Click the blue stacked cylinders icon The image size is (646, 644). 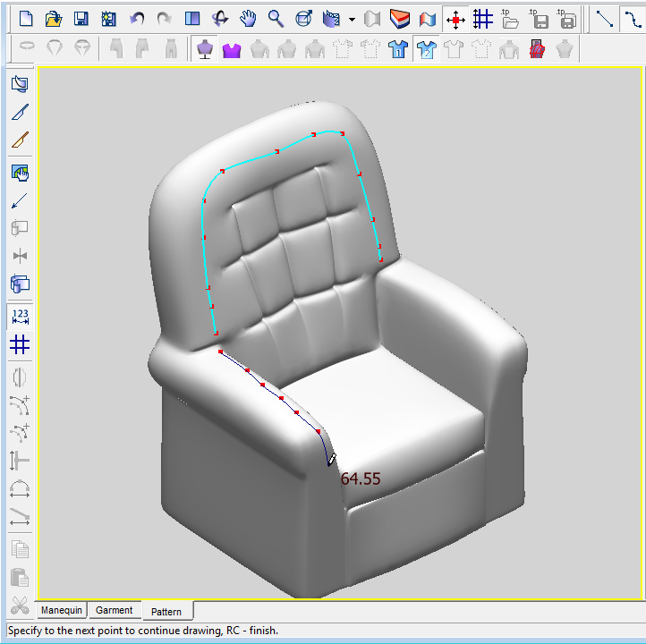click(20, 284)
